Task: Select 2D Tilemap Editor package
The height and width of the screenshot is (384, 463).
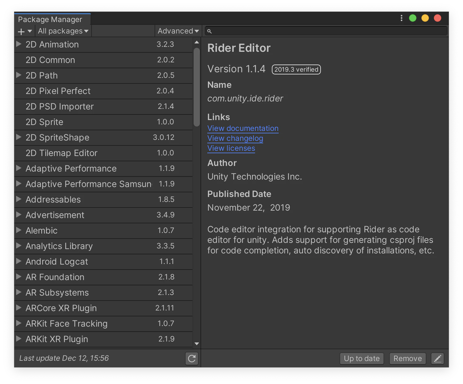Action: pyautogui.click(x=103, y=153)
